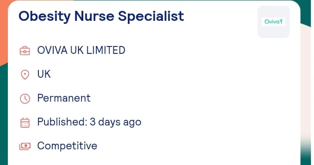Open the Obesity Nurse Specialist job title
The width and height of the screenshot is (314, 165).
click(101, 16)
